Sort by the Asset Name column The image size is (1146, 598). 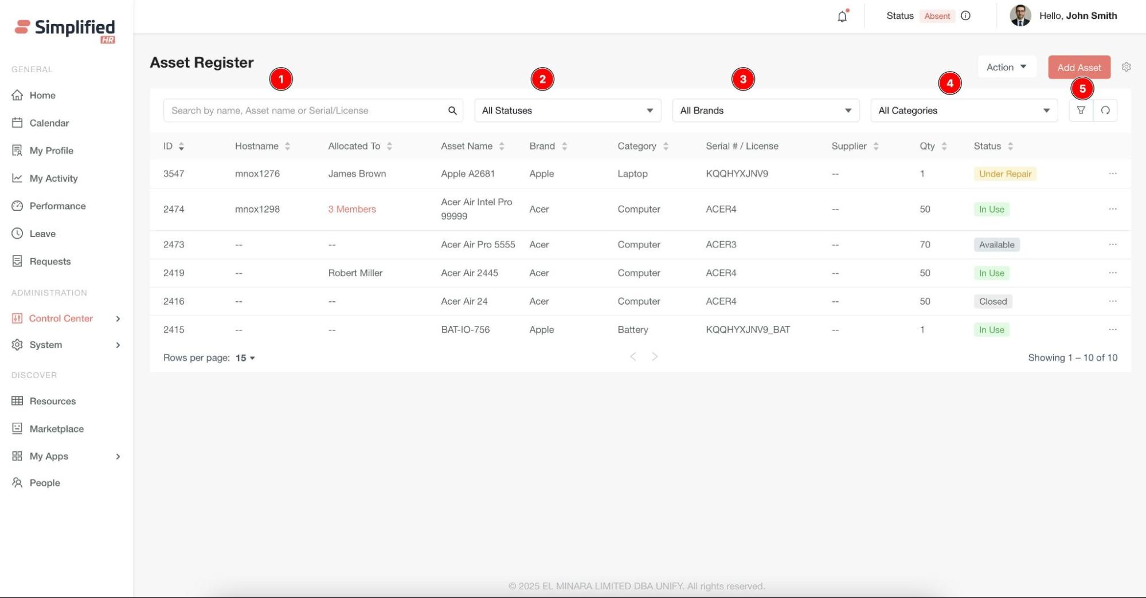502,147
